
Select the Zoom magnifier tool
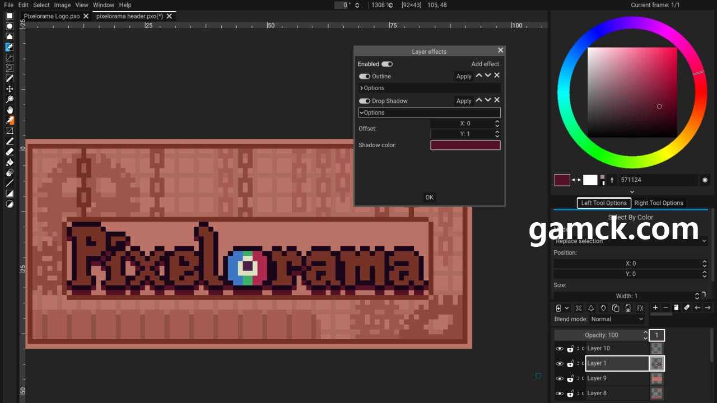10,100
